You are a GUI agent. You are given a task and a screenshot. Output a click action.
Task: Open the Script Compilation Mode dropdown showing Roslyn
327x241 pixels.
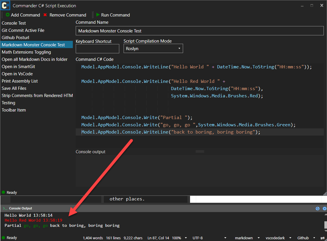tap(153, 48)
